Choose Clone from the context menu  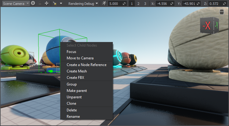click(72, 103)
